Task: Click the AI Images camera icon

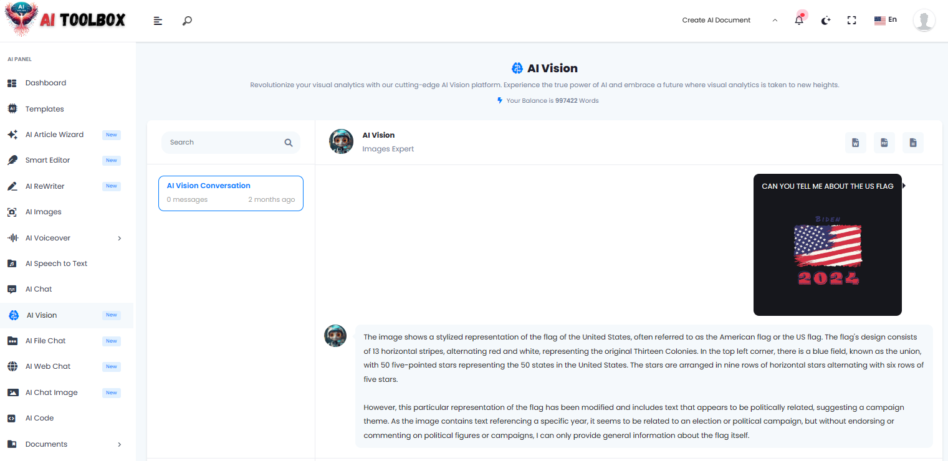Action: pyautogui.click(x=12, y=212)
